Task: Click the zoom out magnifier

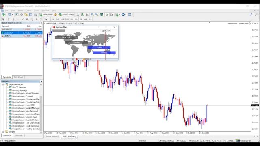Action: [x=97, y=15]
